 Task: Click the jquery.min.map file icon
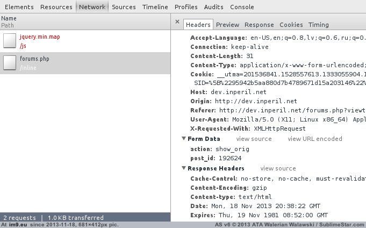[x=10, y=41]
